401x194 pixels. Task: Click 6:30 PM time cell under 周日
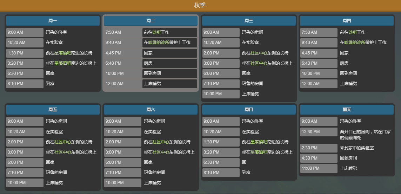(221, 162)
